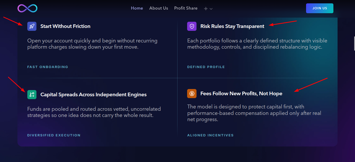Open the Profit Share nav item
The width and height of the screenshot is (355, 162).
(186, 8)
